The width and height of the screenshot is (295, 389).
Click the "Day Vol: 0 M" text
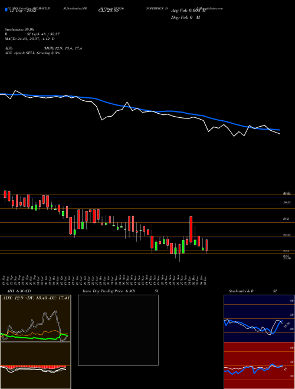pos(185,18)
